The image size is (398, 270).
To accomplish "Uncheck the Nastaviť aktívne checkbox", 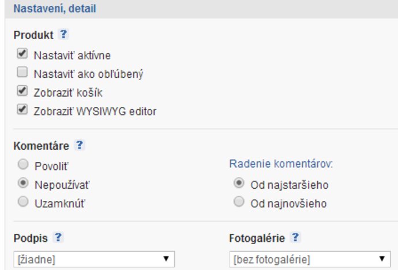I will [22, 55].
